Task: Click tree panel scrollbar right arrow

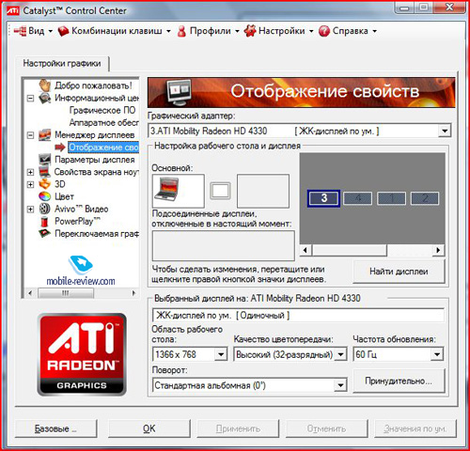Action: pyautogui.click(x=133, y=293)
